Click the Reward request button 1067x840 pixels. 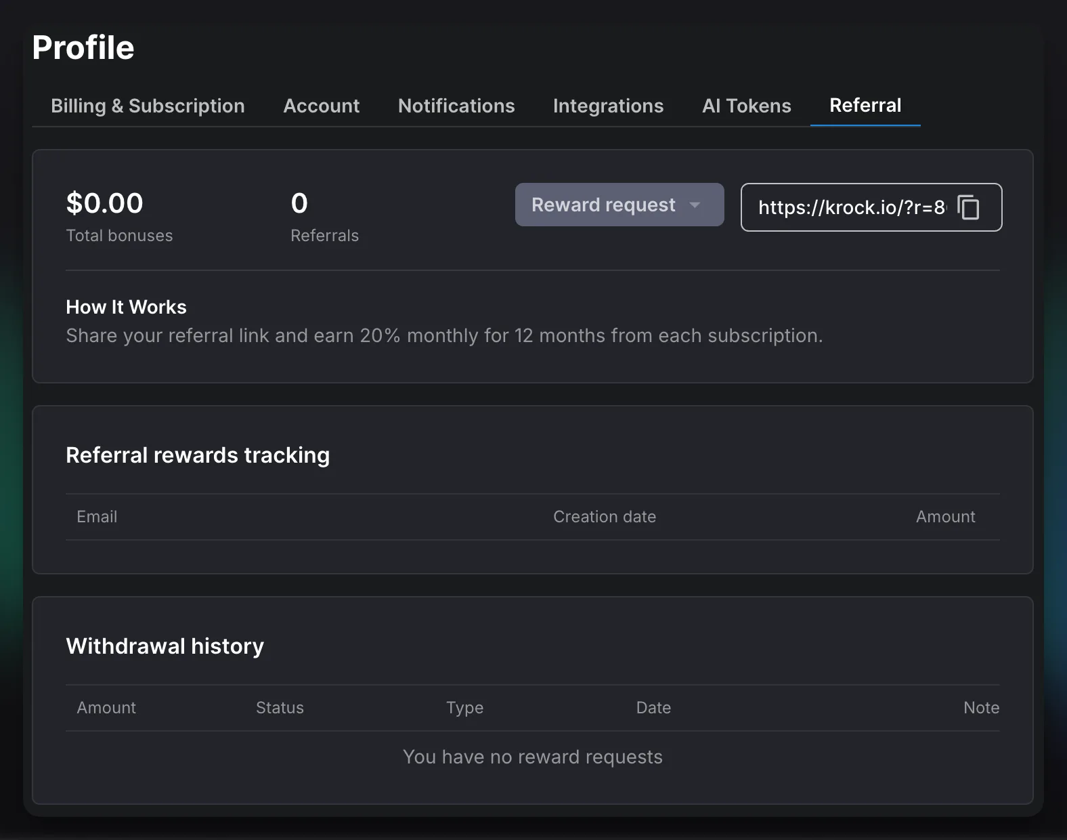click(x=603, y=205)
